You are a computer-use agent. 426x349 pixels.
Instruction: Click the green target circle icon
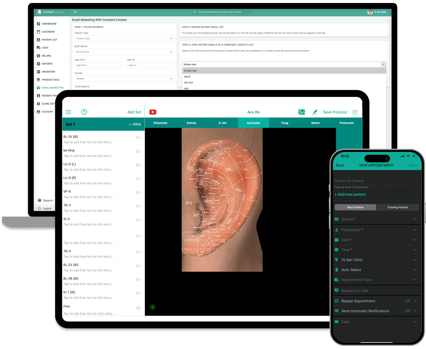(153, 307)
